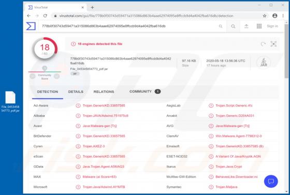
Task: Select the VirusTotal browser tab
Action: pos(56,7)
